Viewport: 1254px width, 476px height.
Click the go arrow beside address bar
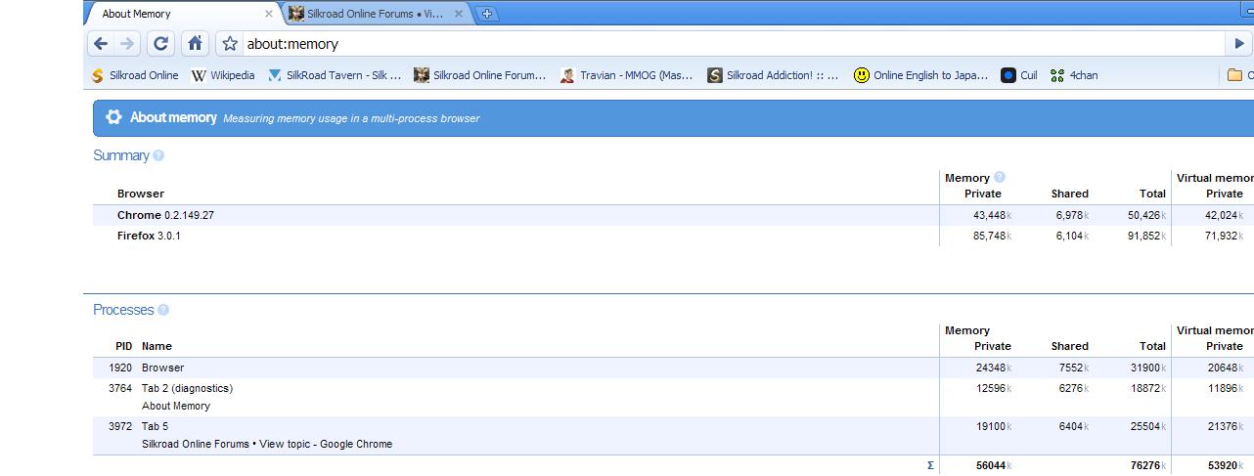click(1238, 43)
